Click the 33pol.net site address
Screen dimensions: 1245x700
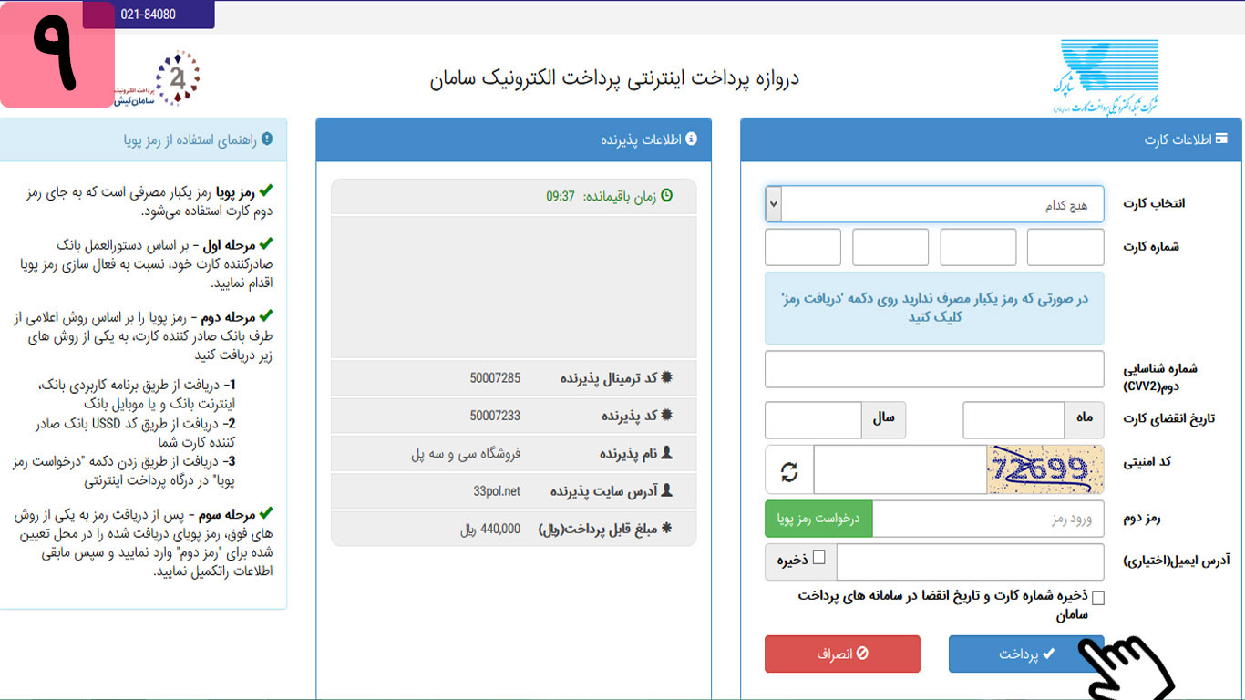coord(497,490)
